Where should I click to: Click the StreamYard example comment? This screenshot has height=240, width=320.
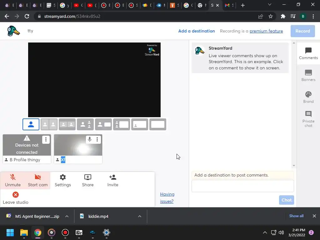point(240,58)
